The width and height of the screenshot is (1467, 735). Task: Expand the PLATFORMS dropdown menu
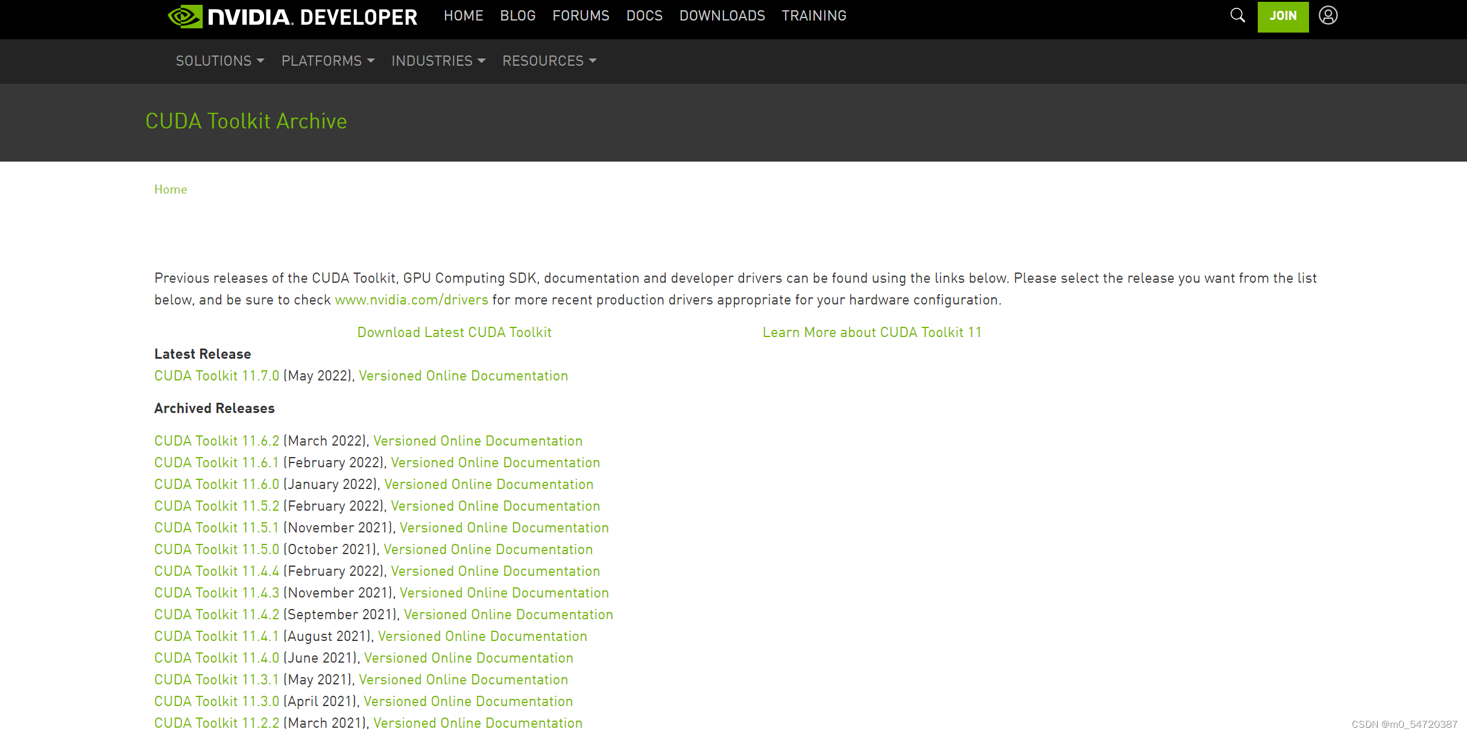pyautogui.click(x=328, y=61)
